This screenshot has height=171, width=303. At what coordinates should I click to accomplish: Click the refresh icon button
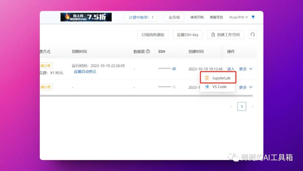coord(252,35)
